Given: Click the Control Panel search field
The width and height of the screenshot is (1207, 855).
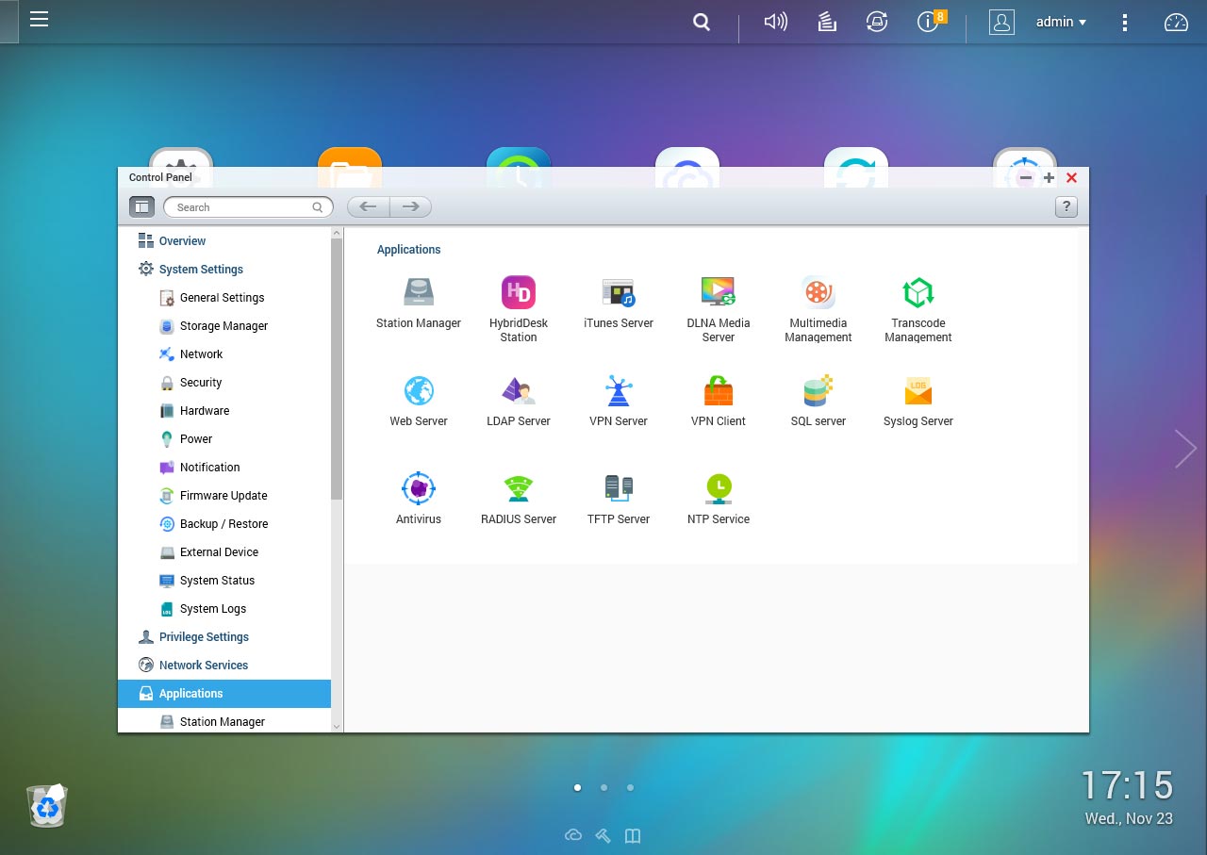Looking at the screenshot, I should pyautogui.click(x=243, y=207).
